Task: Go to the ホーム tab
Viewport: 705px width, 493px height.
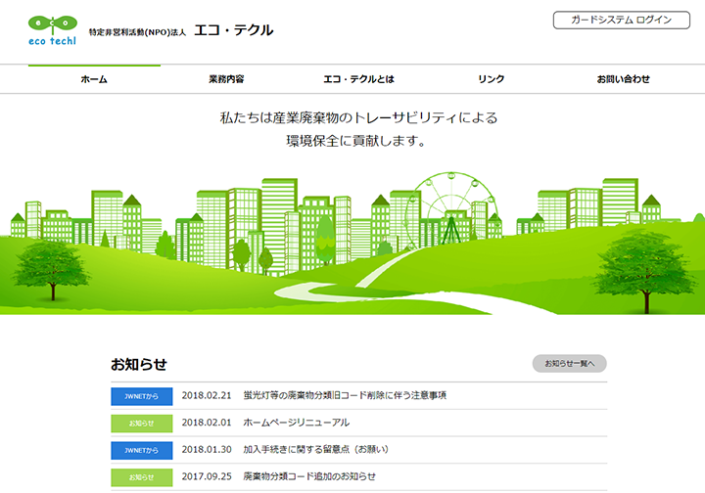Action: [94, 79]
